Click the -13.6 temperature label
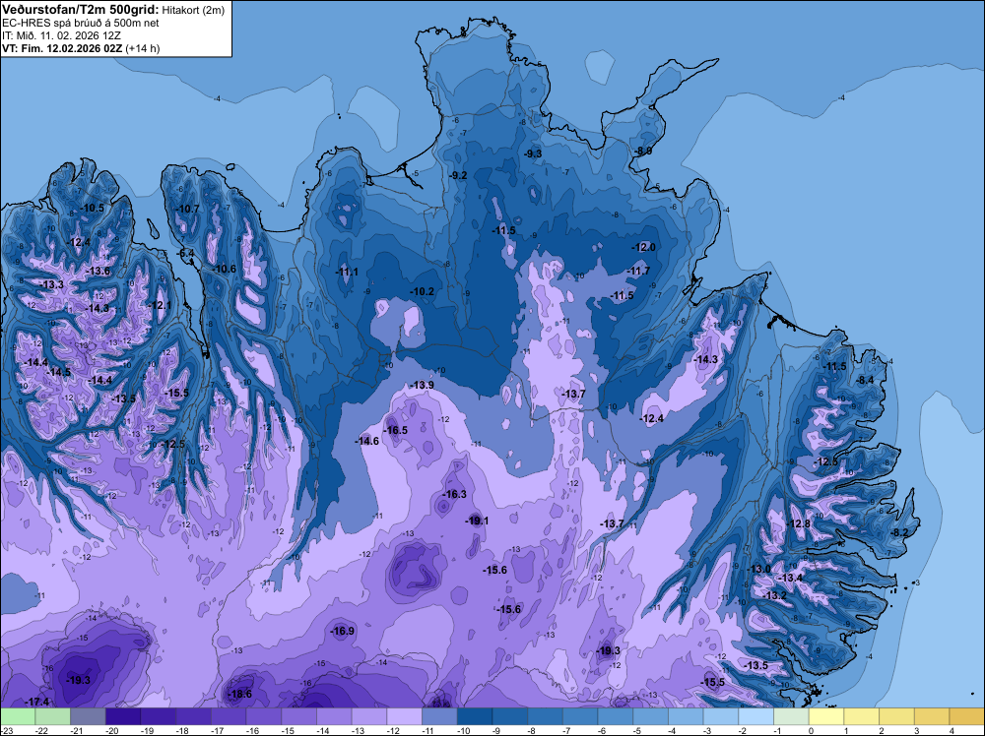The height and width of the screenshot is (736, 985). pyautogui.click(x=98, y=271)
